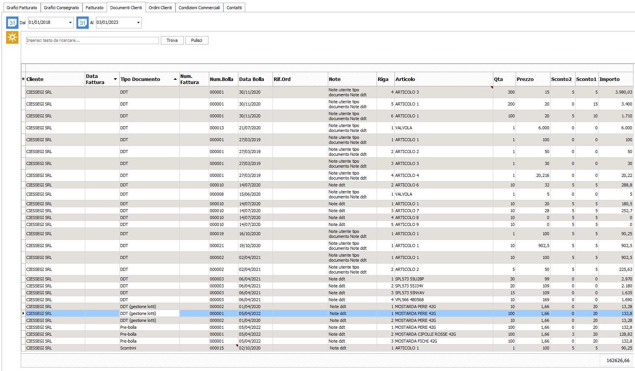
Task: Select the SPL573 55J34V article cell
Action: click(x=444, y=286)
